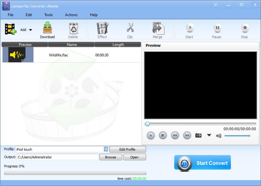This screenshot has width=261, height=186.
Task: Click the Browse button
Action: (x=111, y=157)
